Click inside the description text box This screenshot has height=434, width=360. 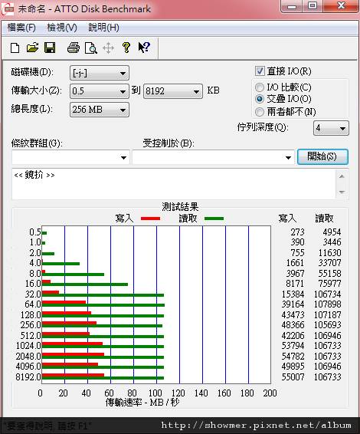click(174, 184)
